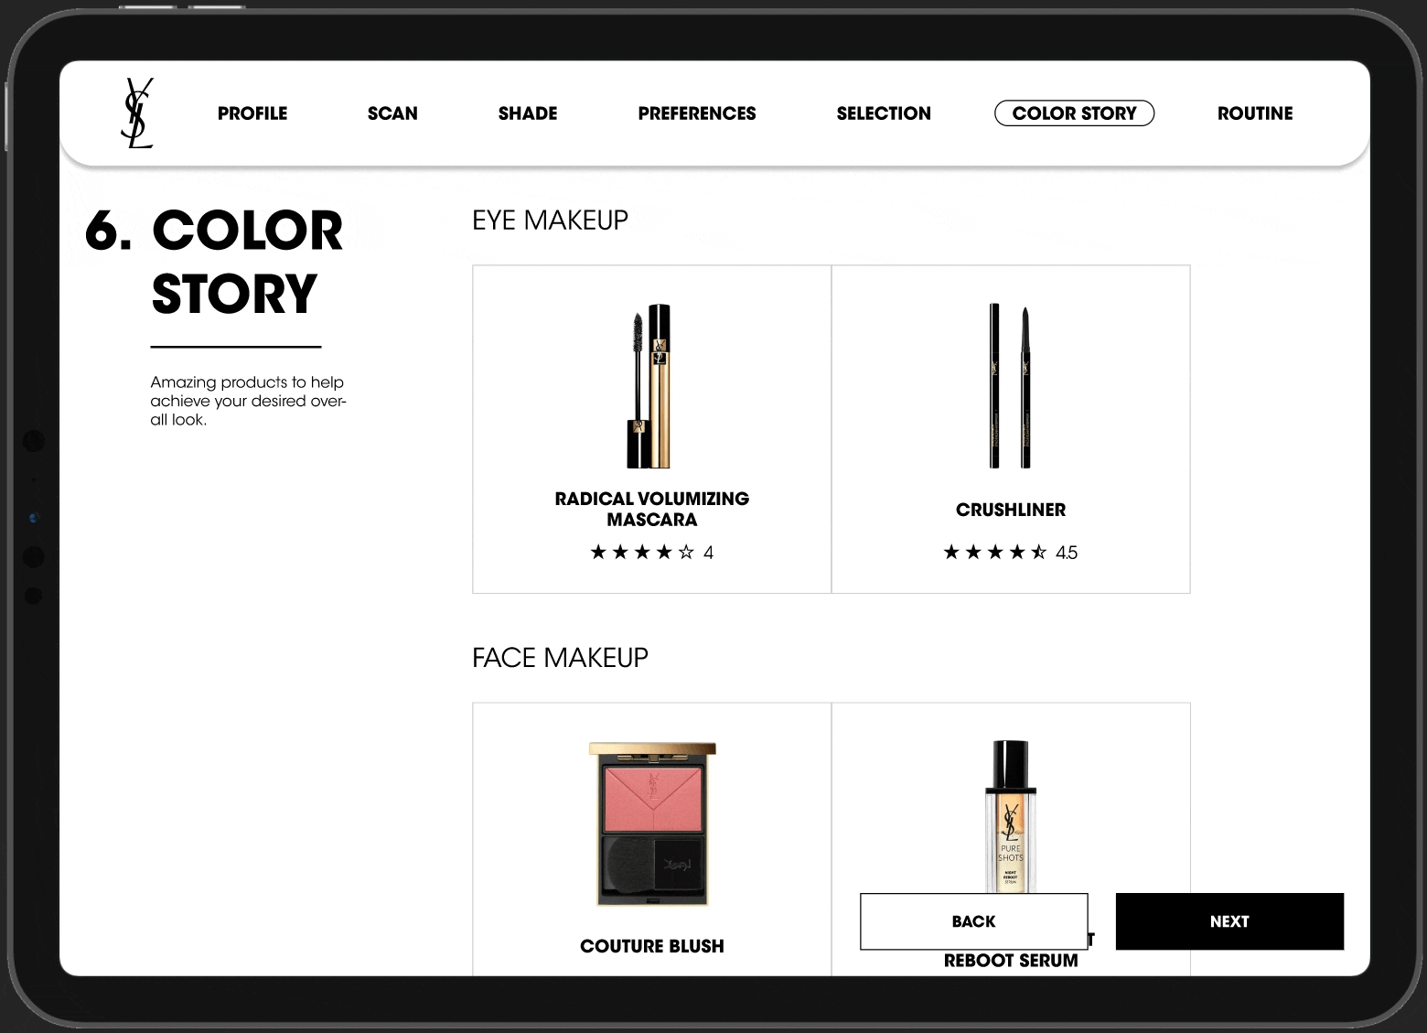Select the Reboot Serum product title
This screenshot has width=1427, height=1033.
pyautogui.click(x=1011, y=960)
